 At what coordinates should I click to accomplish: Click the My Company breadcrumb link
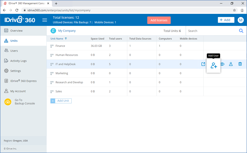67,31
